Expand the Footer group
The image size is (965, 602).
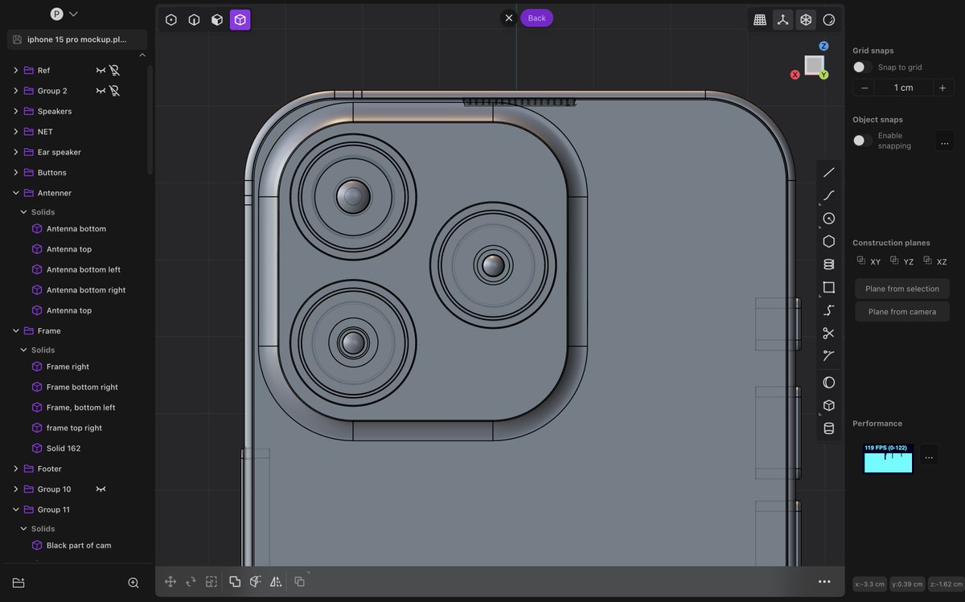[16, 469]
